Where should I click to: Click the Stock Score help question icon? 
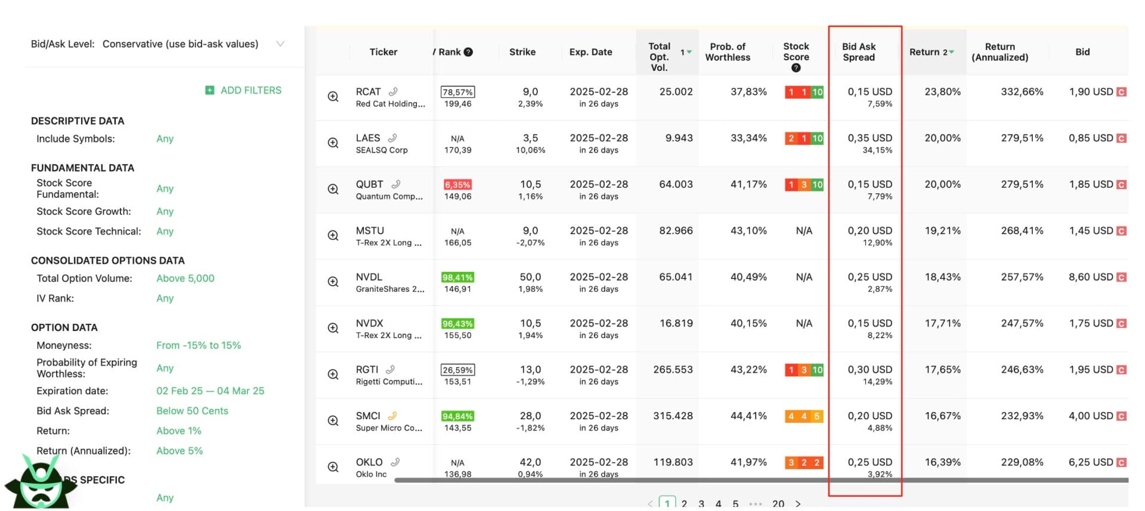click(x=796, y=68)
